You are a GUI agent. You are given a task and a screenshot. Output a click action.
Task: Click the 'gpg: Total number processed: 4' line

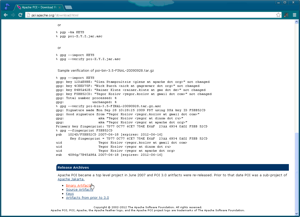pos(86,98)
